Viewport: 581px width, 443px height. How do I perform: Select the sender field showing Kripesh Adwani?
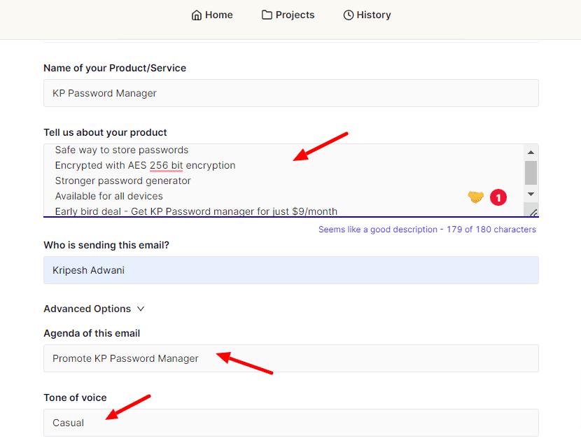pyautogui.click(x=290, y=269)
